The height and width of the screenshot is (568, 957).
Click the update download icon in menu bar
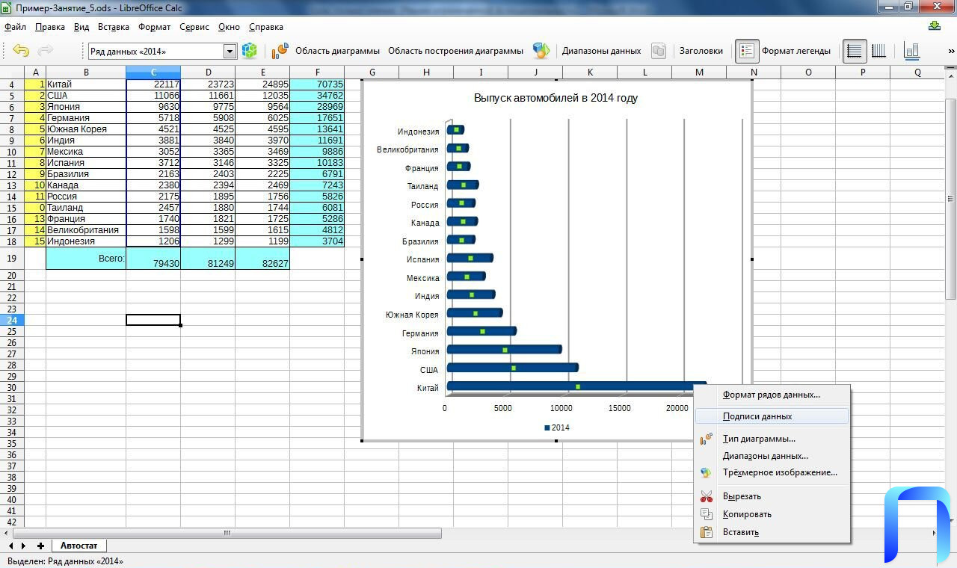tap(934, 26)
